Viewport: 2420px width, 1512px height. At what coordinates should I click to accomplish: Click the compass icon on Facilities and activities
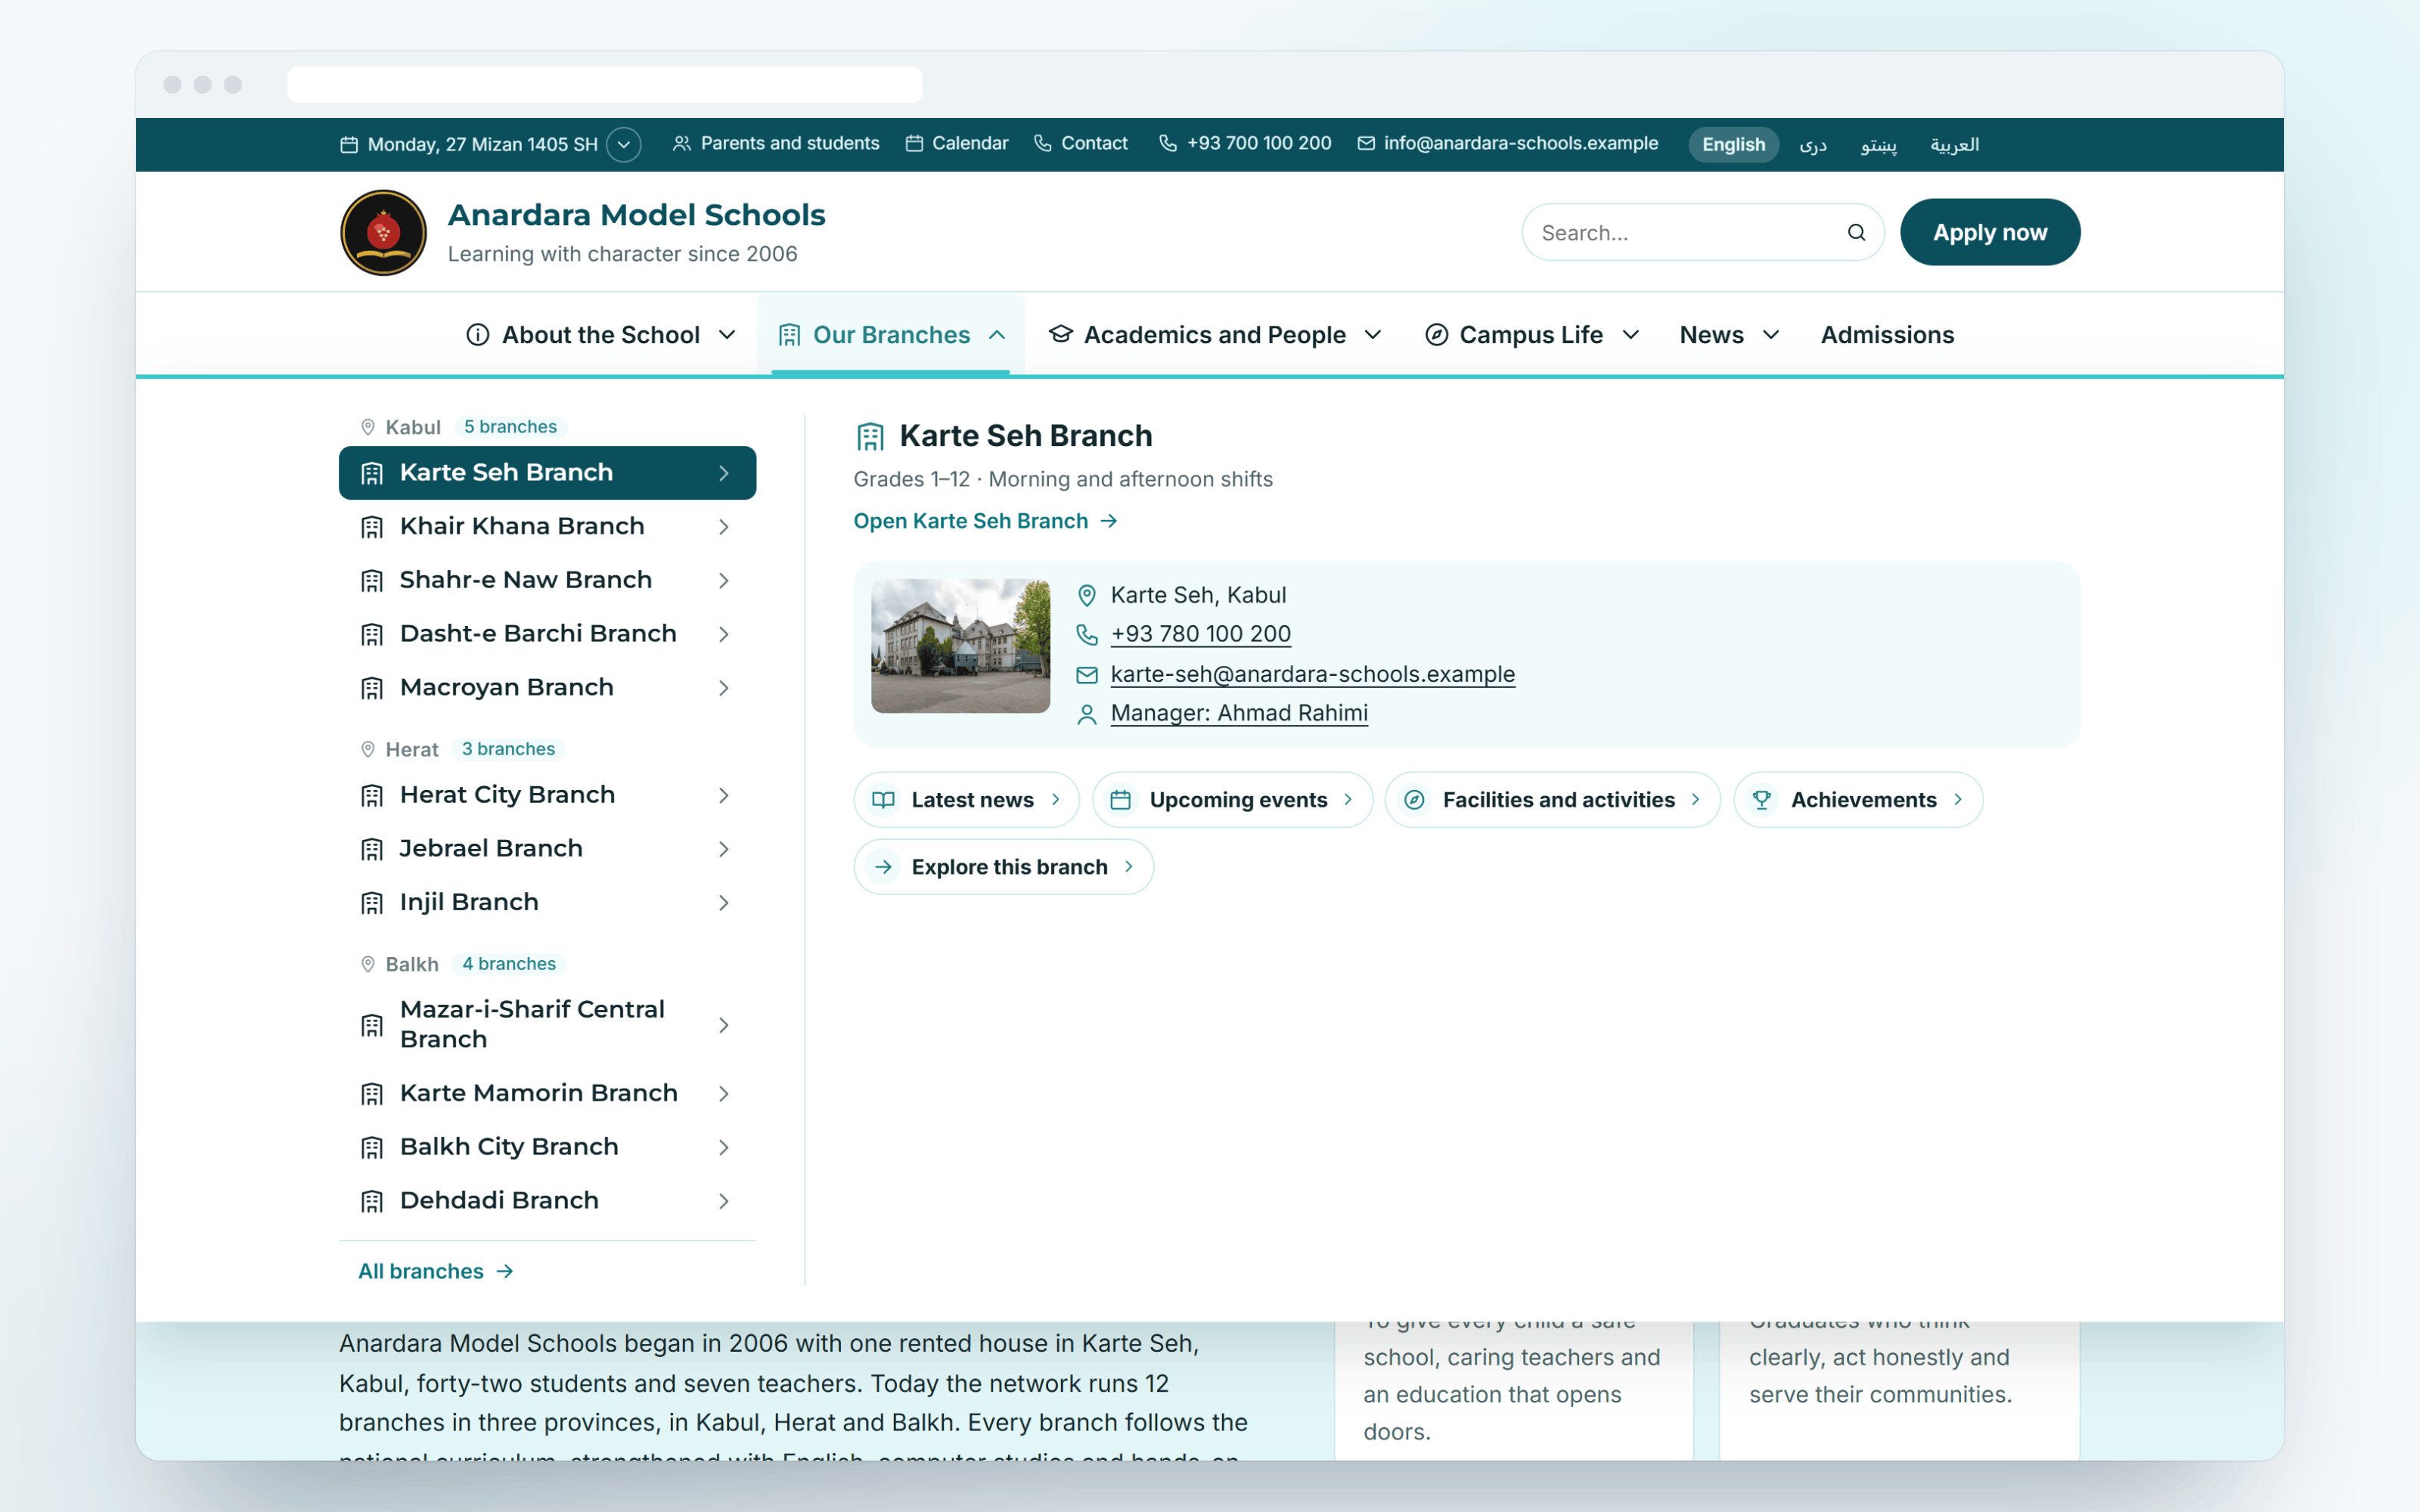pos(1414,800)
